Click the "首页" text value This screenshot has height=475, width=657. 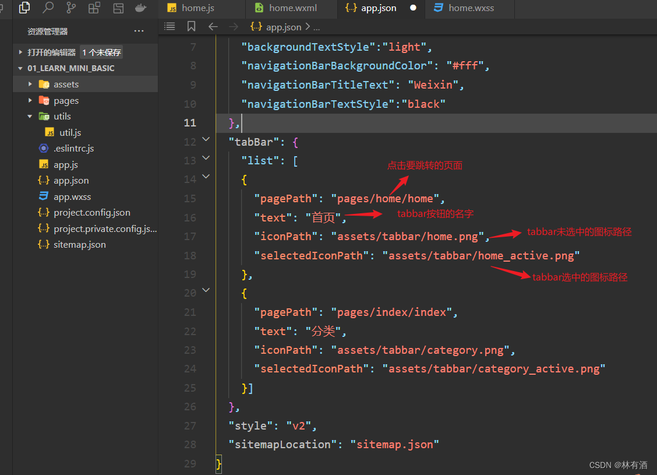(x=323, y=217)
